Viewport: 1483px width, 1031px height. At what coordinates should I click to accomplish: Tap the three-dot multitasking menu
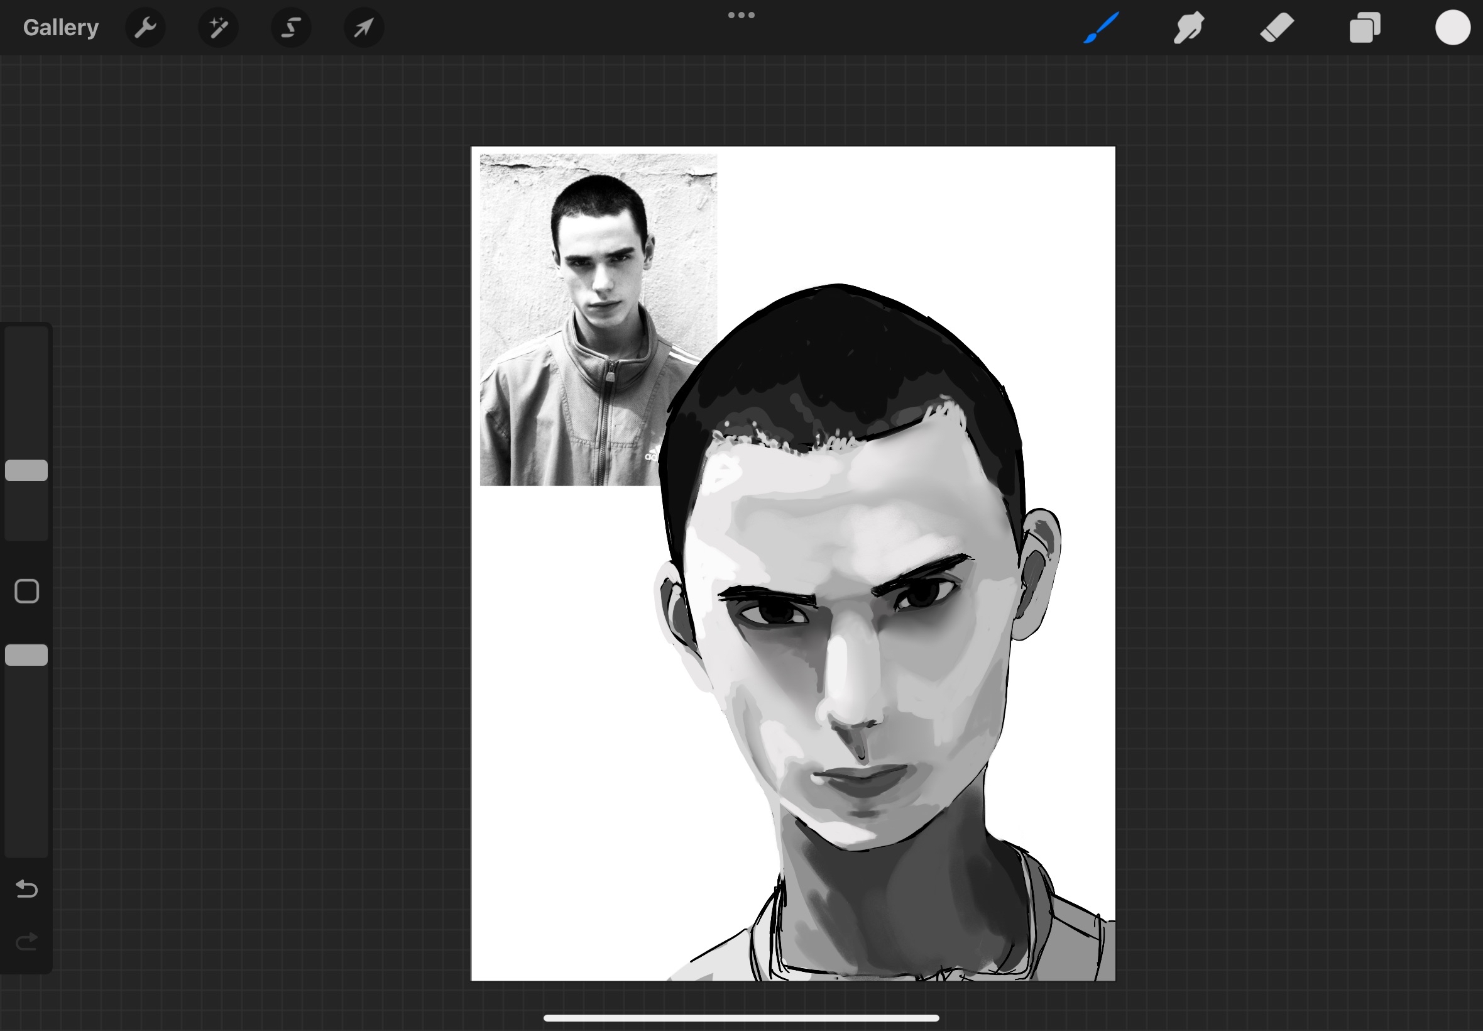[x=741, y=15]
